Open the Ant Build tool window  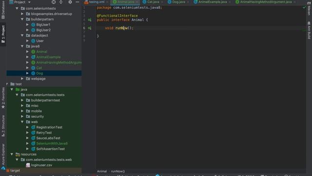pos(309,30)
